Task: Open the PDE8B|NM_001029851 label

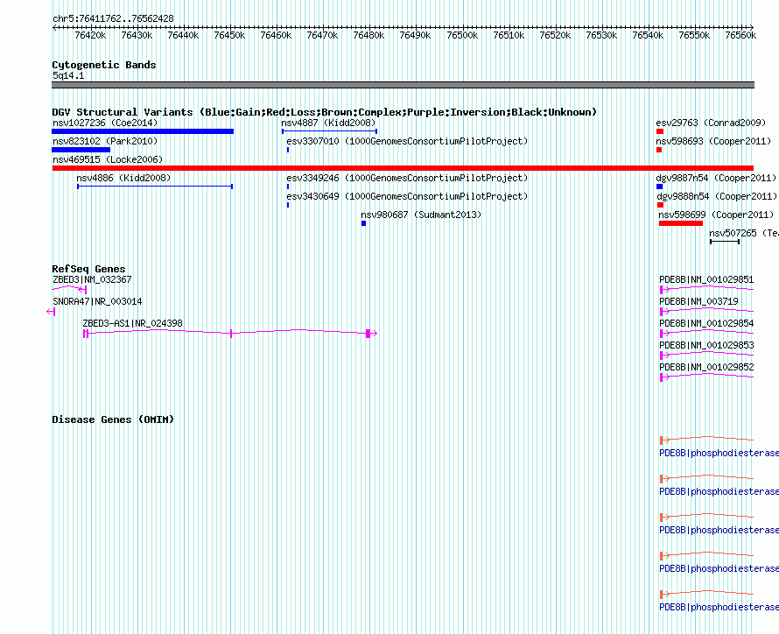Action: click(x=706, y=279)
